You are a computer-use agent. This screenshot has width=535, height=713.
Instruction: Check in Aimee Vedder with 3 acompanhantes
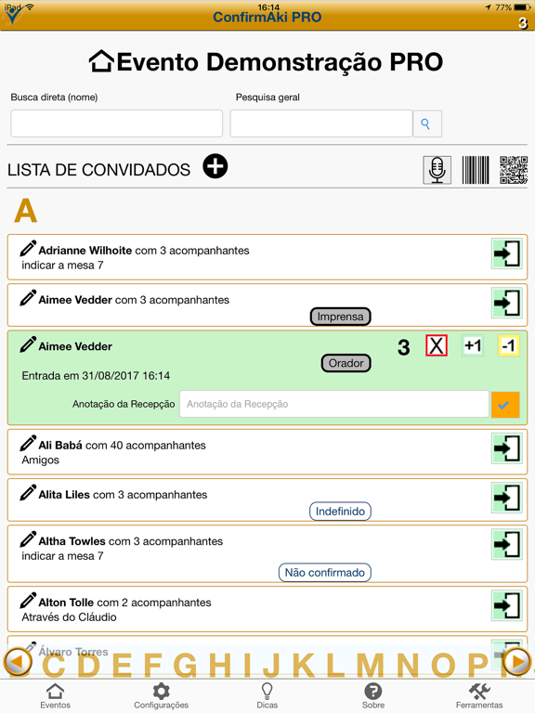(507, 303)
